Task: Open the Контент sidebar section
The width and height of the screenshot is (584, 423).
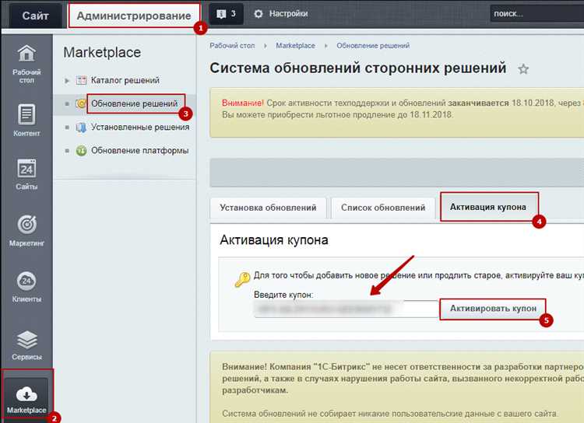Action: pos(26,121)
